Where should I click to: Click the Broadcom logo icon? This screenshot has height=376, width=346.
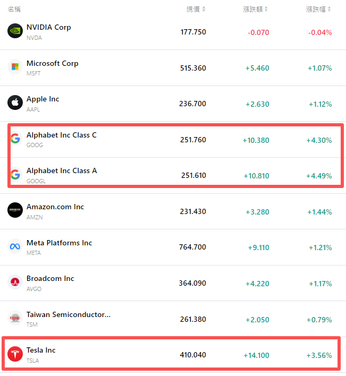[15, 282]
